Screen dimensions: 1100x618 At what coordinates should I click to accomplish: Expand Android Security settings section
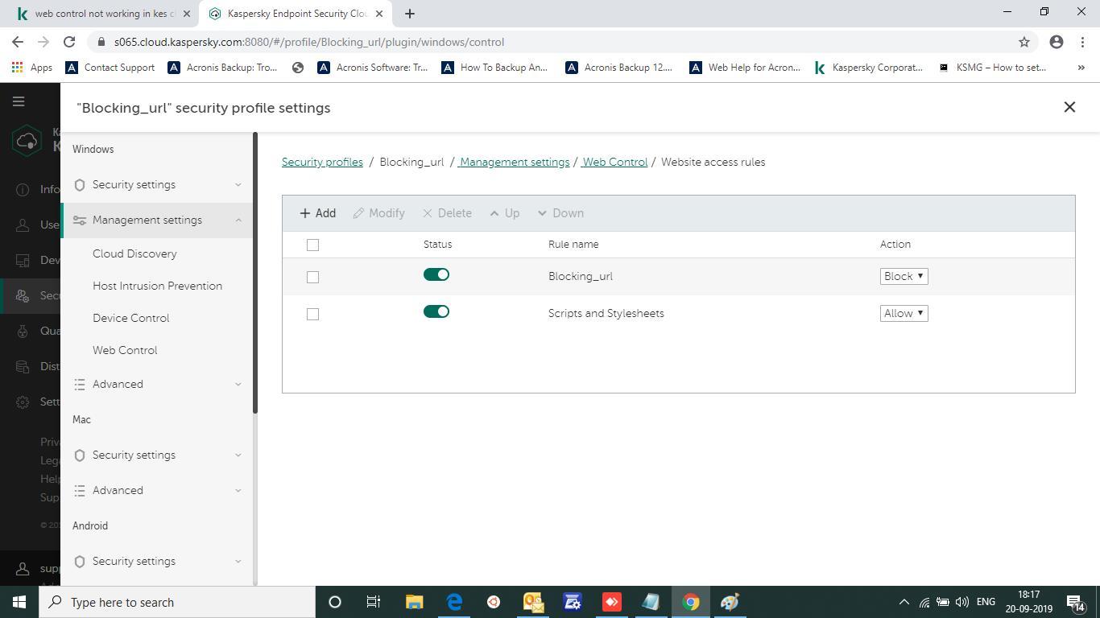click(158, 561)
